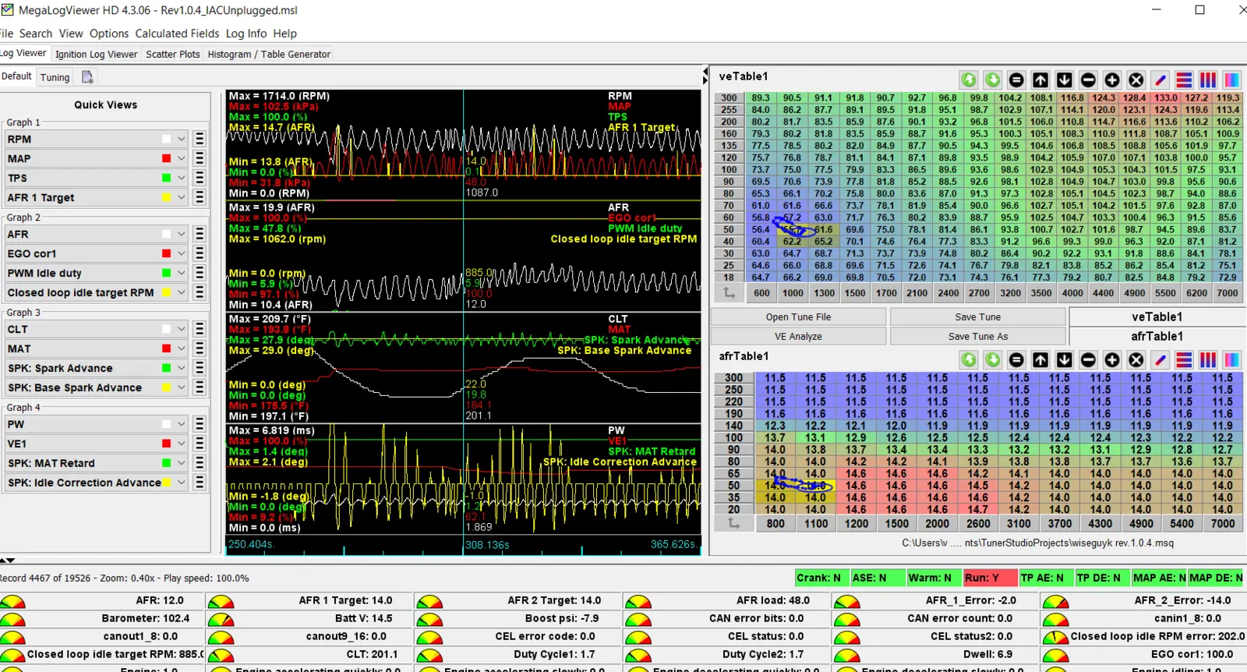The image size is (1247, 672).
Task: Click the green color swatch for TPS
Action: click(166, 178)
